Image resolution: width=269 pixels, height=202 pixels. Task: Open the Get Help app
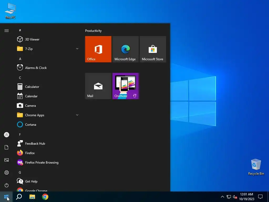[48, 181]
